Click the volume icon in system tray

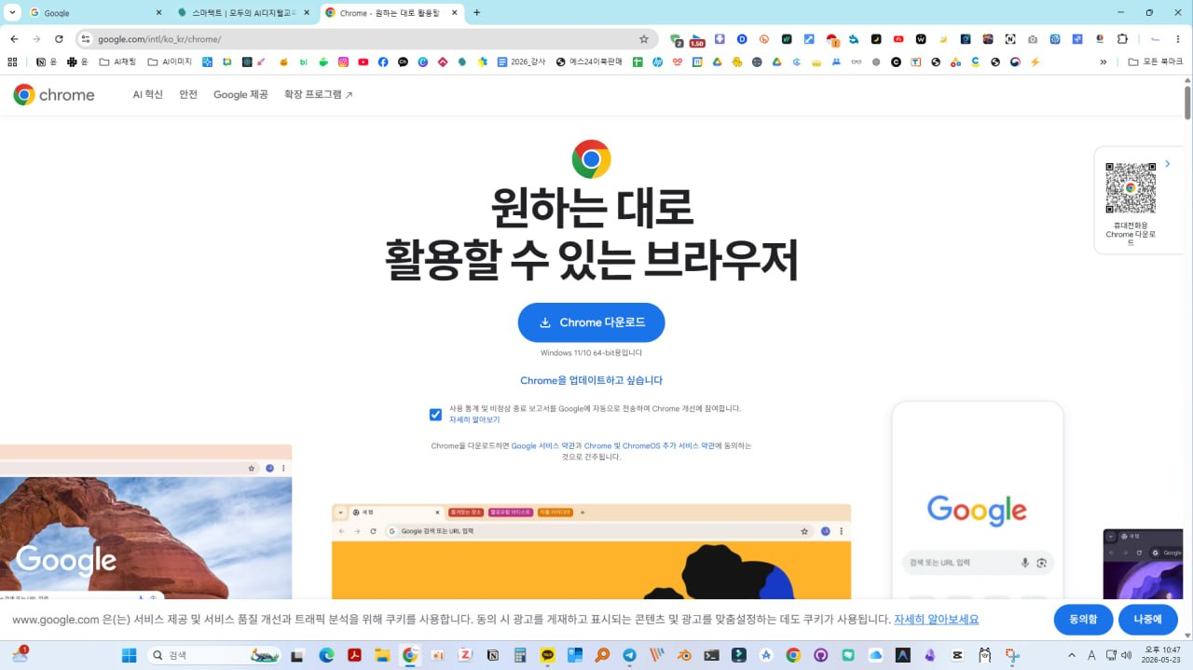[1126, 655]
